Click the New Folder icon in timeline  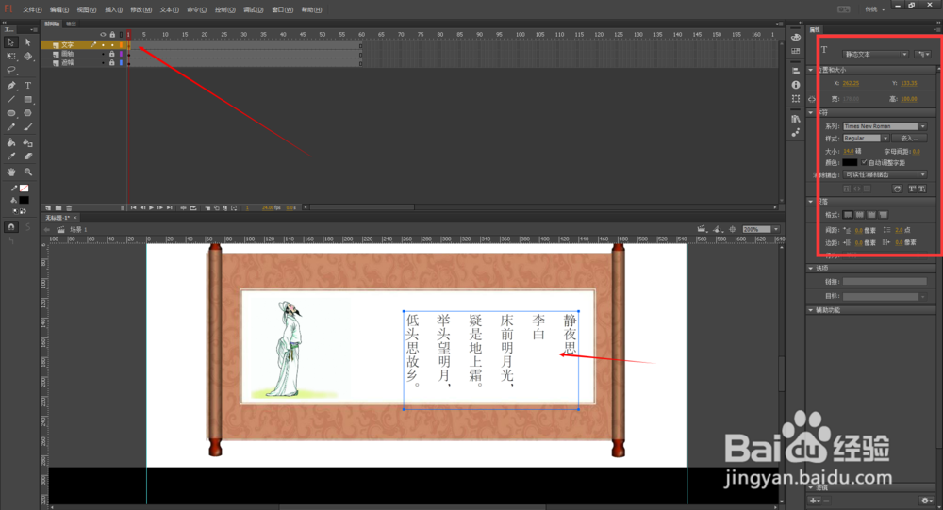click(x=58, y=207)
